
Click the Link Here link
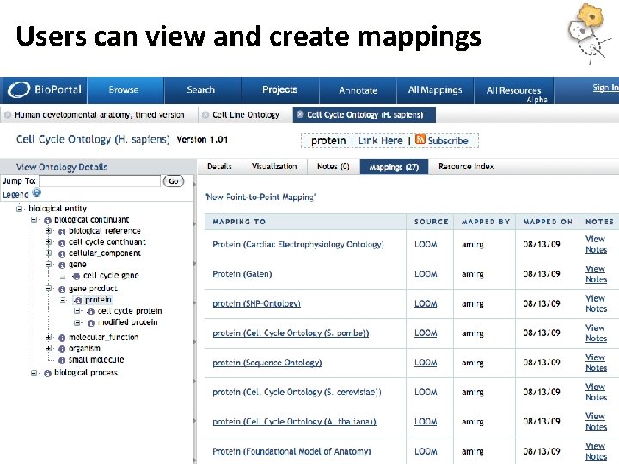coord(380,141)
